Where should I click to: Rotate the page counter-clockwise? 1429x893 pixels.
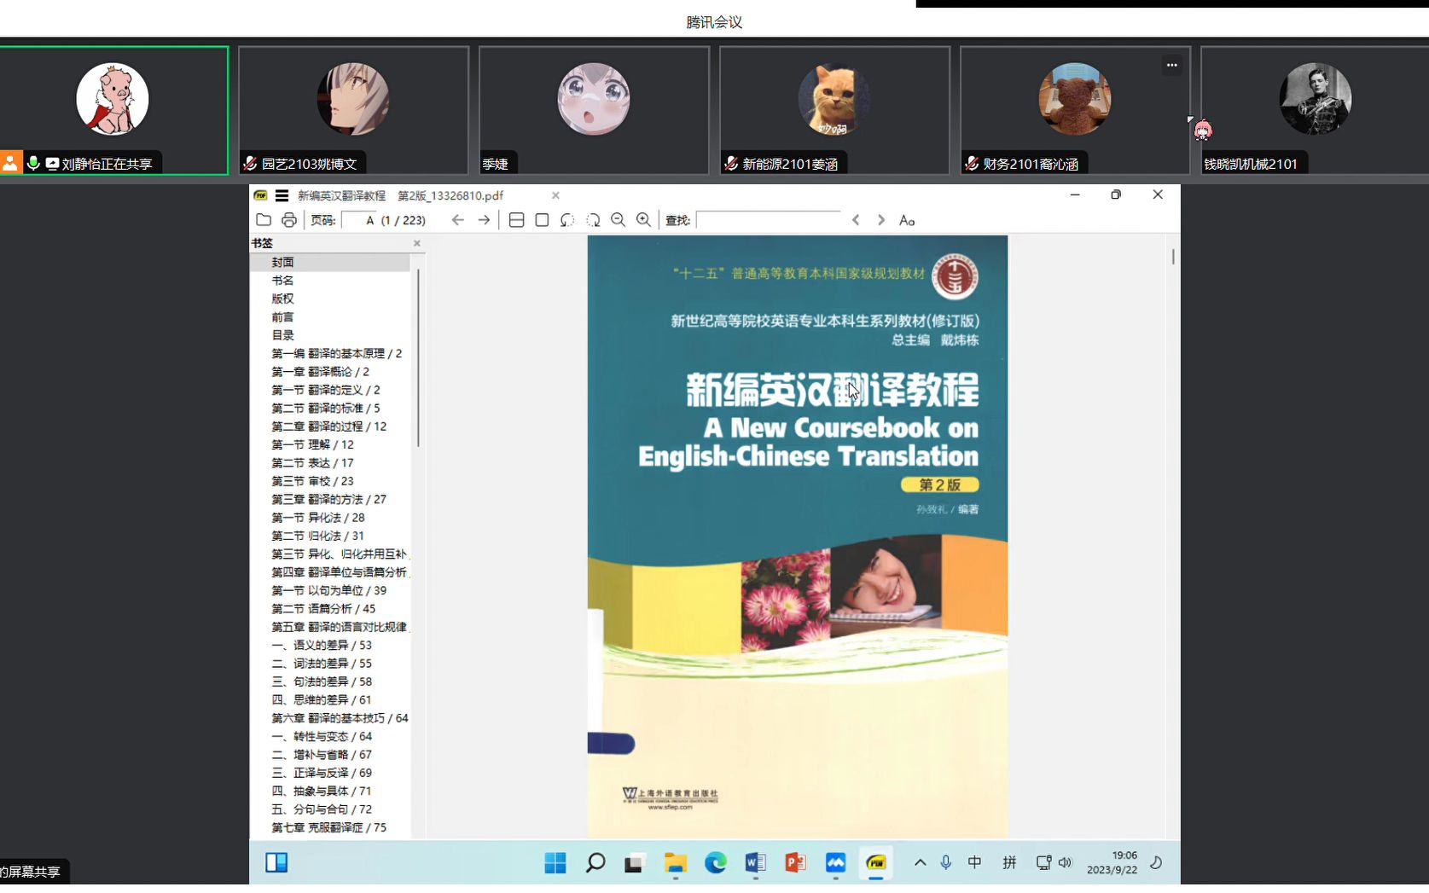pos(567,220)
